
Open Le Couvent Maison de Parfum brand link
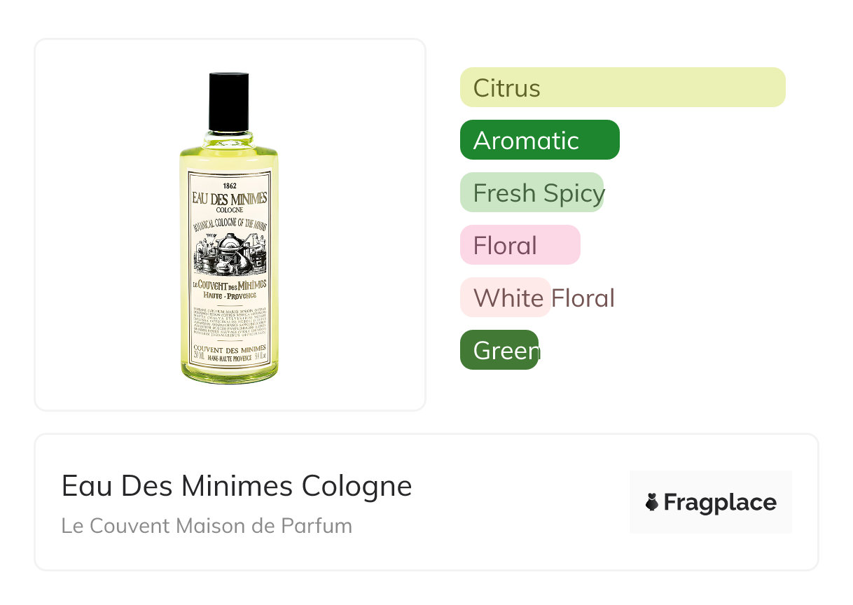207,526
